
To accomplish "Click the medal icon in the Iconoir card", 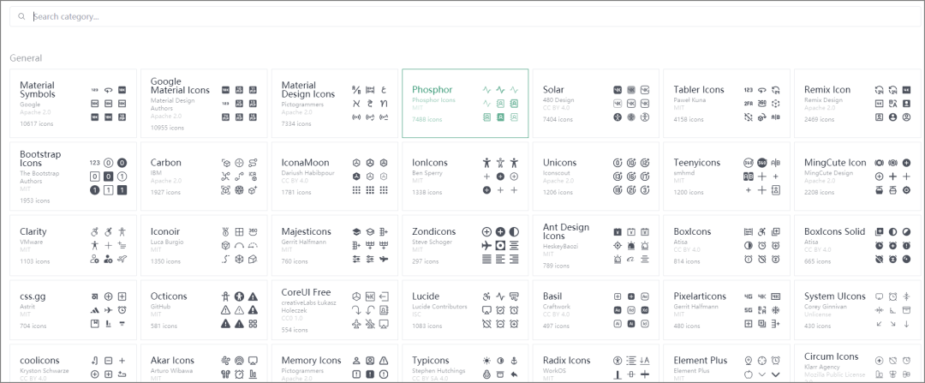I will coord(225,232).
